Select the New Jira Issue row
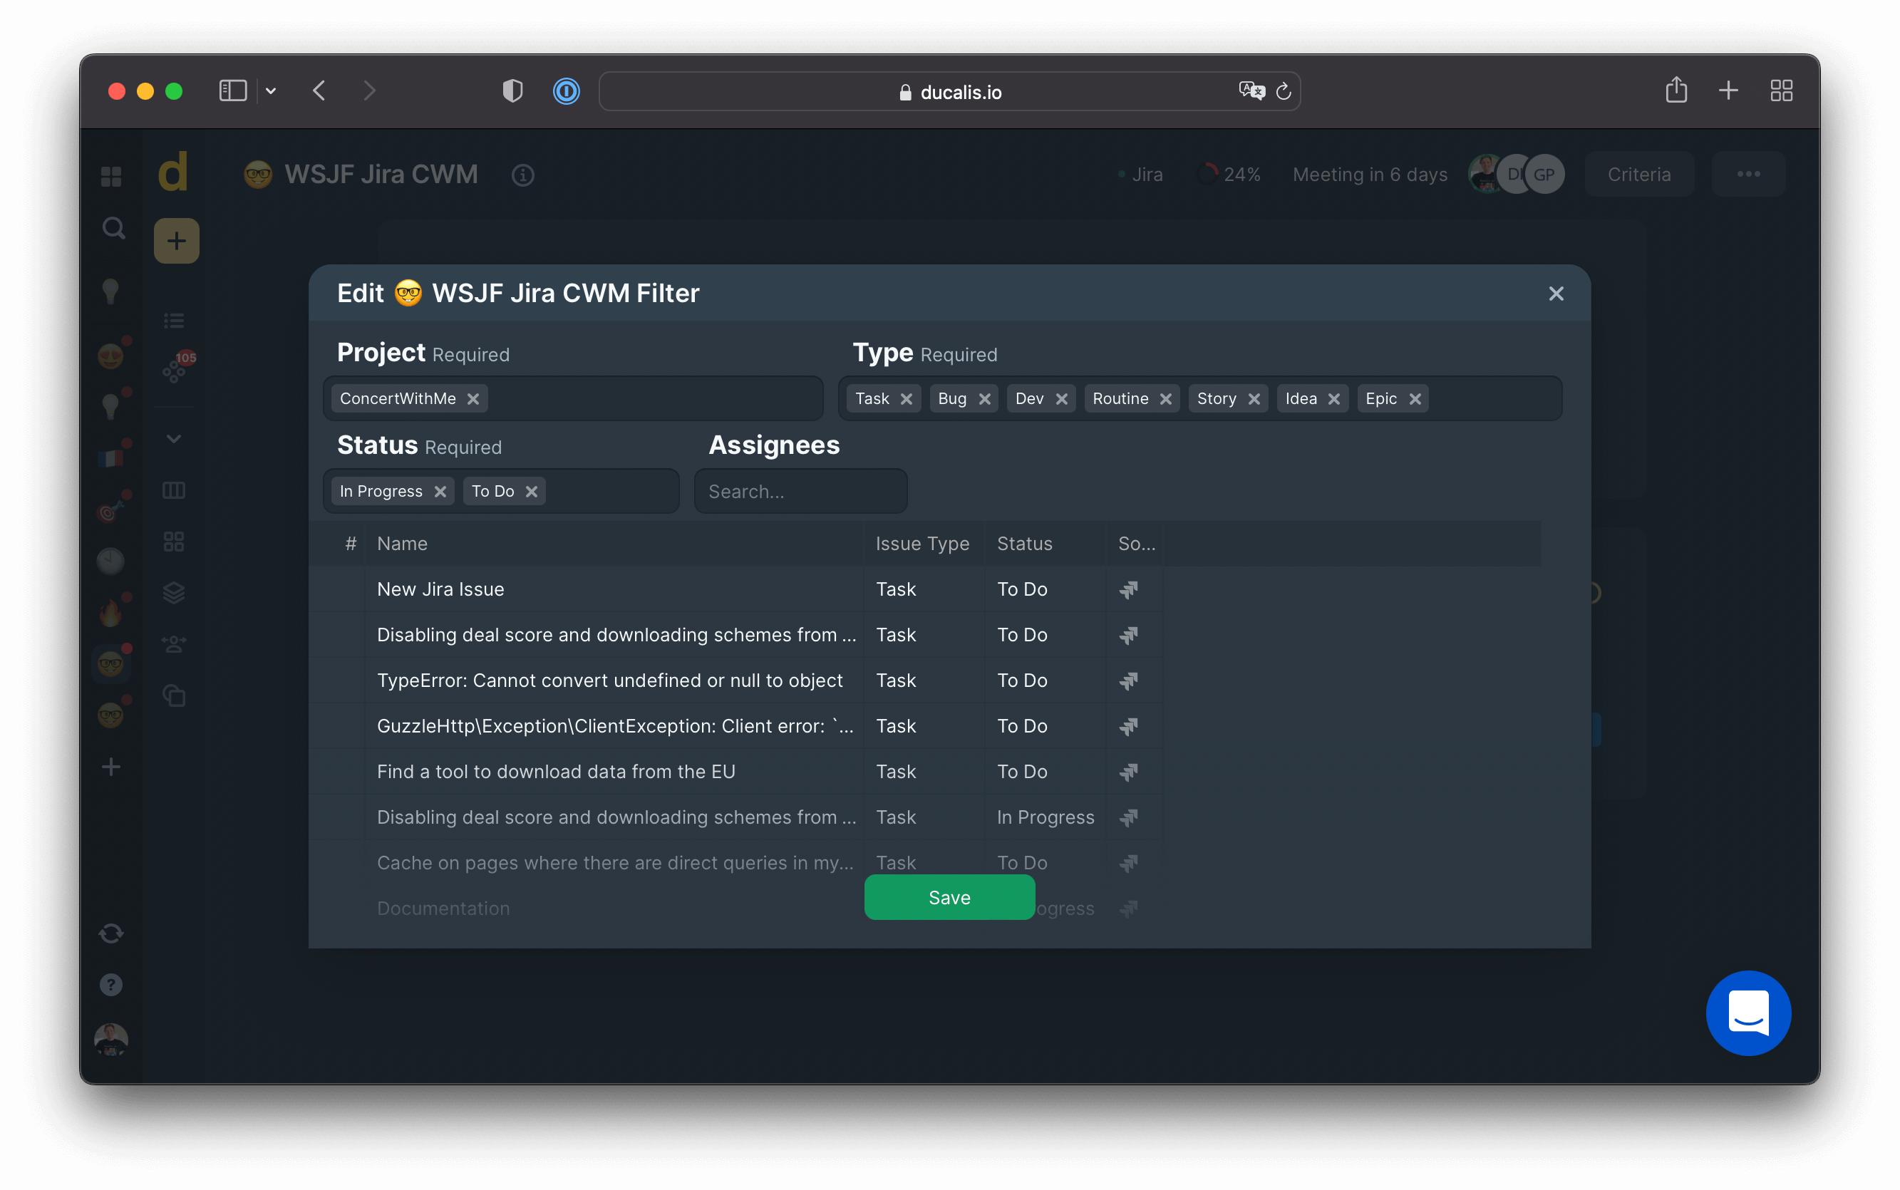 (x=736, y=589)
